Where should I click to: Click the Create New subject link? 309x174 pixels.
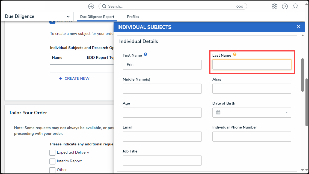pyautogui.click(x=74, y=78)
